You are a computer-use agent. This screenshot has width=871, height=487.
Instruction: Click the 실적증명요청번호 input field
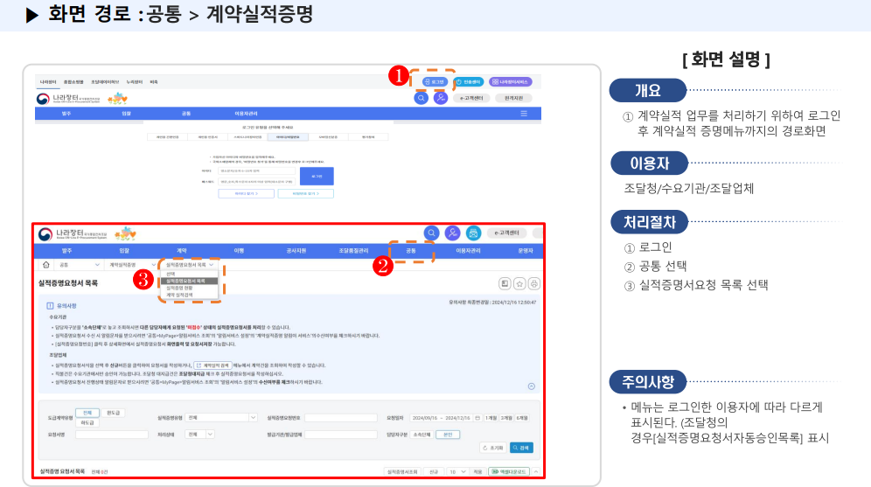pos(341,418)
